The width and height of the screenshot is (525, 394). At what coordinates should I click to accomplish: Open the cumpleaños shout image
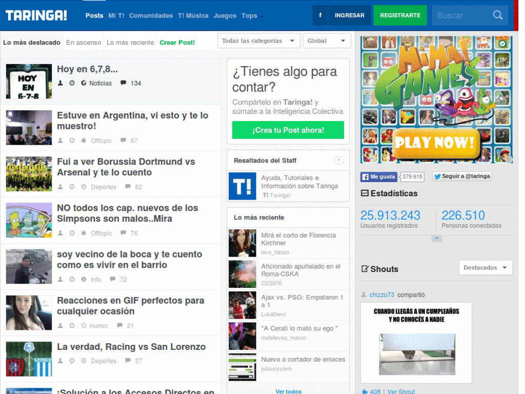pos(416,343)
